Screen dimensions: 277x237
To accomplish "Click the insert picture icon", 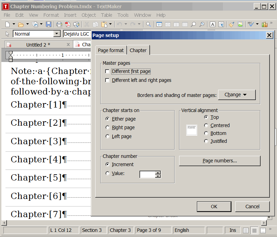I will (x=240, y=24).
